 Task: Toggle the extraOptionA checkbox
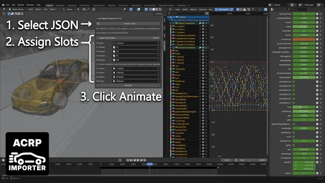point(294,82)
